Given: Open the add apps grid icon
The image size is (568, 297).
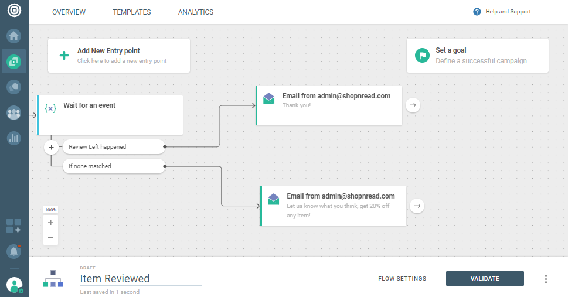Looking at the screenshot, I should 13,226.
